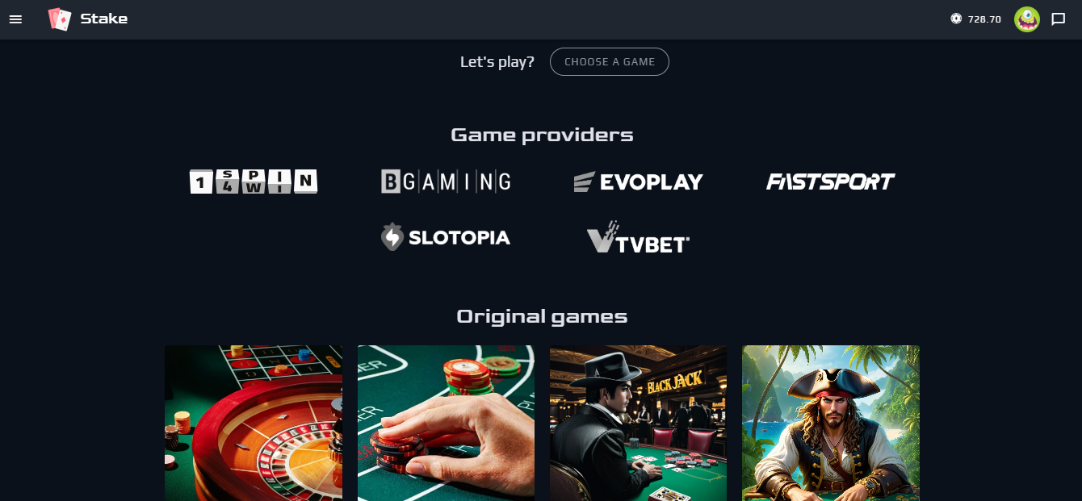Image resolution: width=1082 pixels, height=501 pixels.
Task: Open the hand with chips game thumbnail
Action: click(x=446, y=424)
